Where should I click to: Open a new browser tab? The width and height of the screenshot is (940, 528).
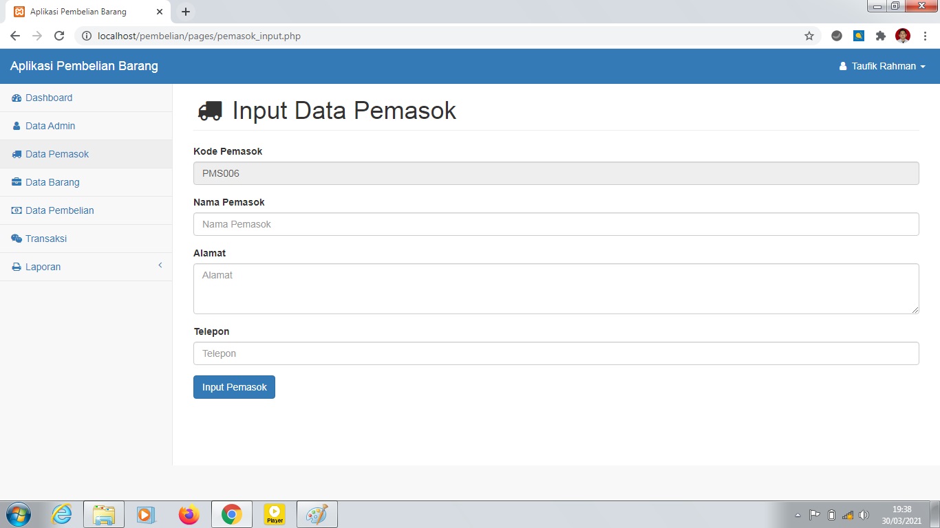184,12
